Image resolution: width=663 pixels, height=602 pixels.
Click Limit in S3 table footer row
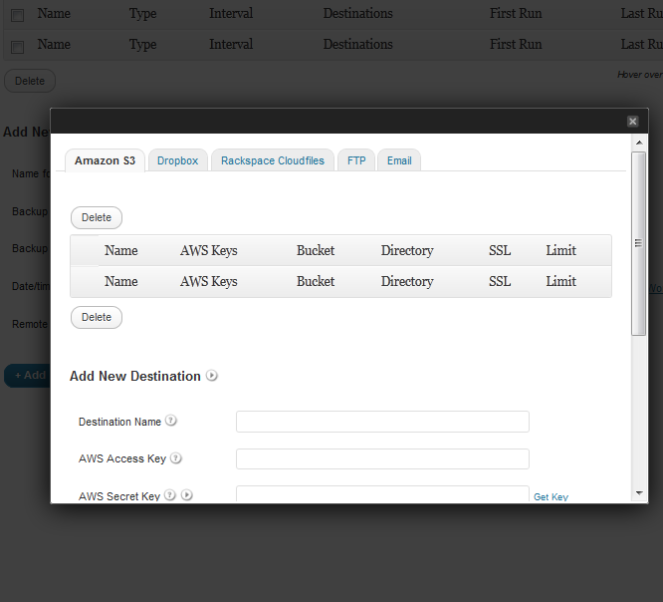click(x=560, y=281)
